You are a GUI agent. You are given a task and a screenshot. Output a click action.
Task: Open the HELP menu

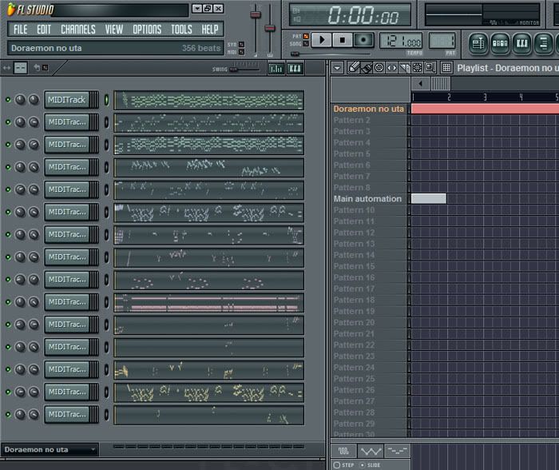[x=209, y=30]
